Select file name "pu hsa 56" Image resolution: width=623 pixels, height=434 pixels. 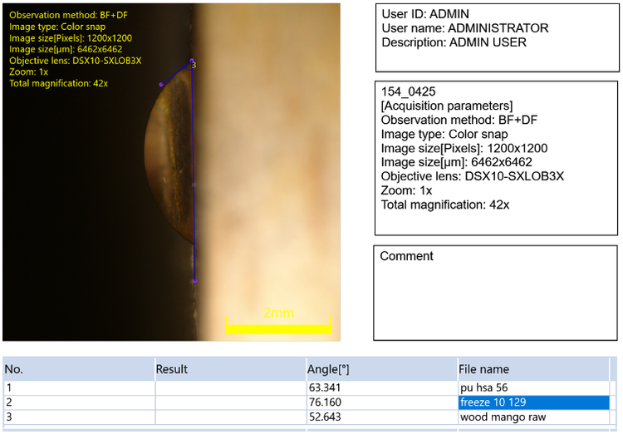pos(483,387)
